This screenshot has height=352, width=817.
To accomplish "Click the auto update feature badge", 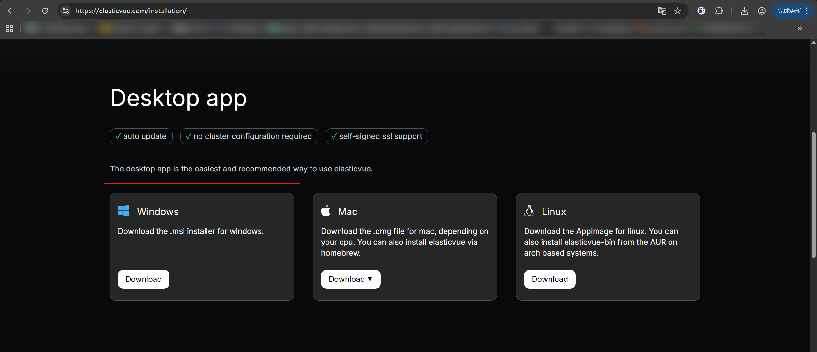I will point(141,136).
